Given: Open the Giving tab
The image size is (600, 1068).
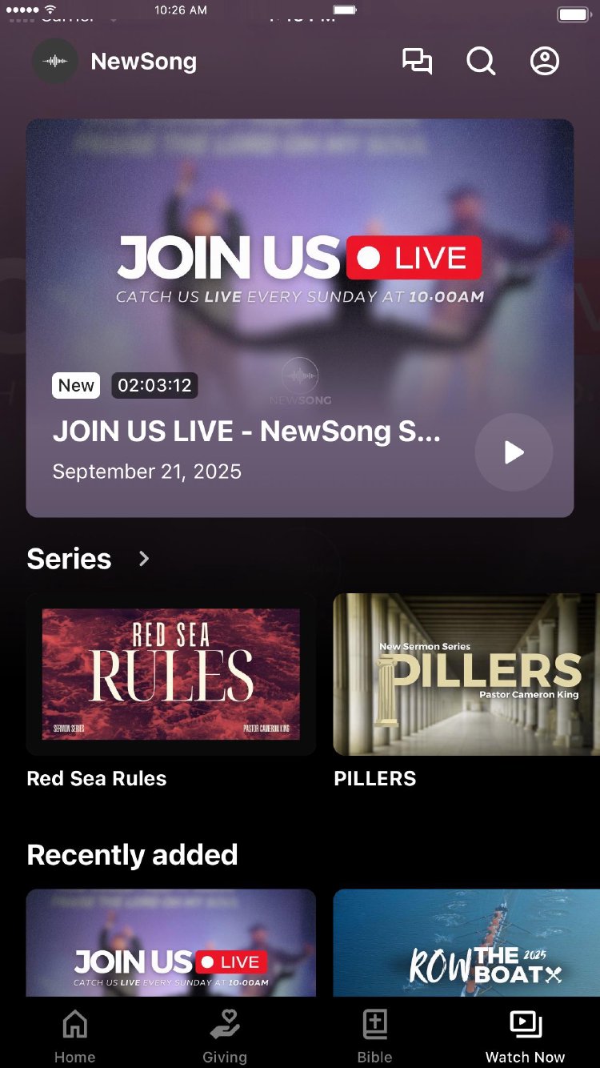Looking at the screenshot, I should pyautogui.click(x=225, y=1037).
